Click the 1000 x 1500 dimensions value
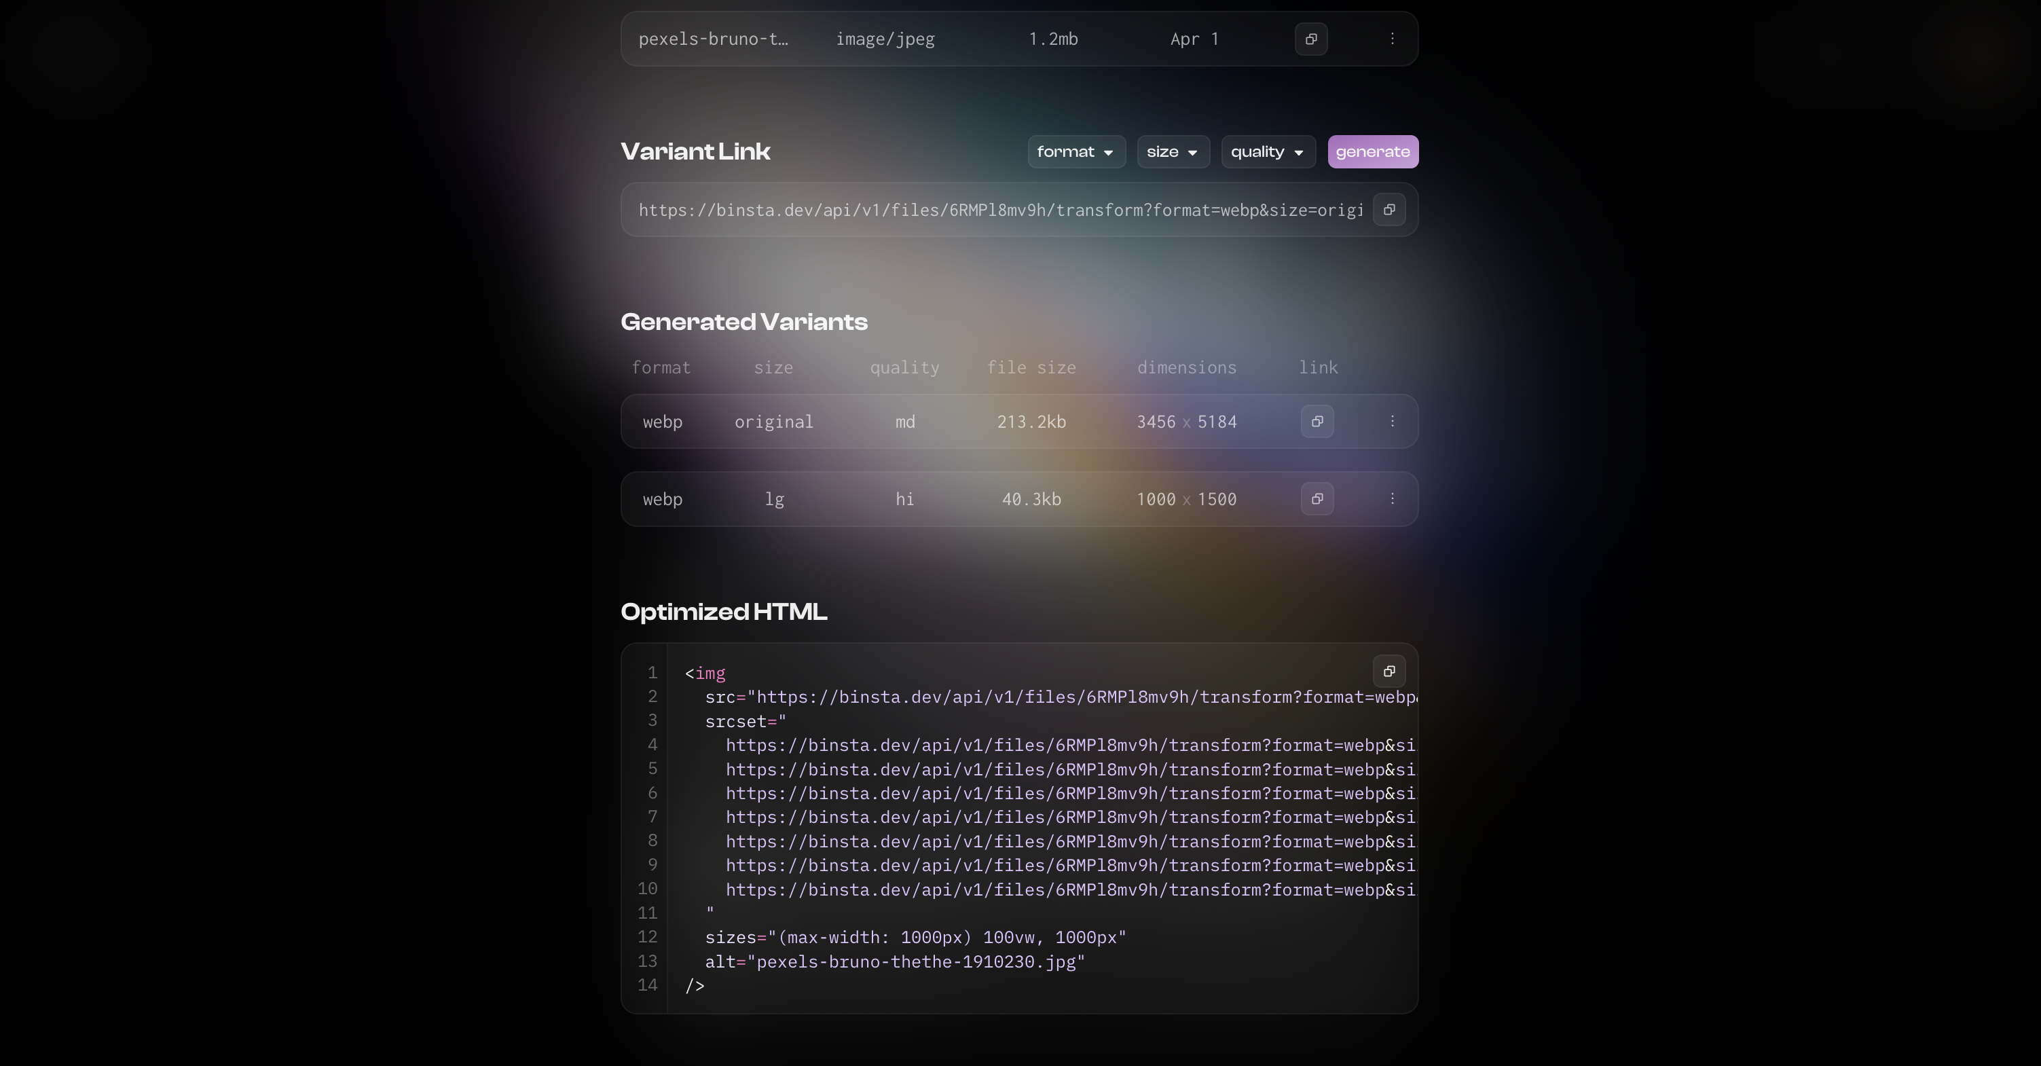 click(x=1187, y=499)
